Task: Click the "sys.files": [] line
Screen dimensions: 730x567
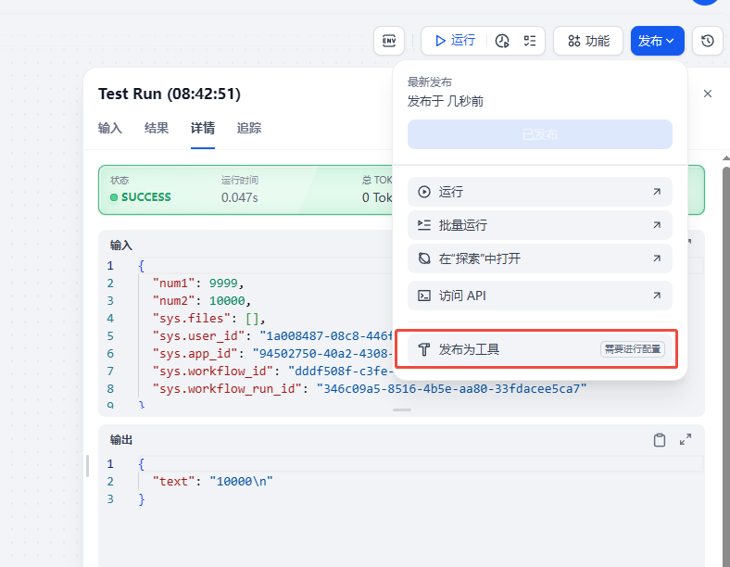Action: coord(209,319)
